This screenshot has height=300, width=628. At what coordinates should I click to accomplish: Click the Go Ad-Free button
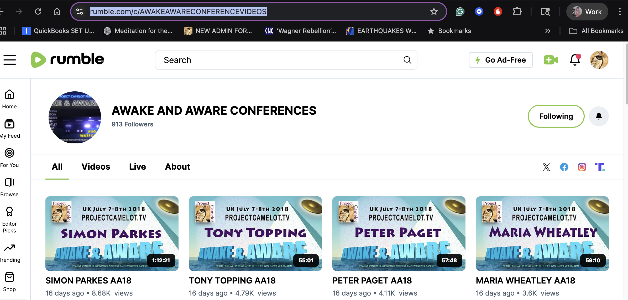pyautogui.click(x=501, y=60)
